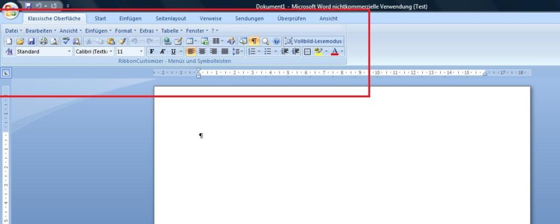560x224 pixels.
Task: Expand the font color arrow
Action: click(x=342, y=52)
